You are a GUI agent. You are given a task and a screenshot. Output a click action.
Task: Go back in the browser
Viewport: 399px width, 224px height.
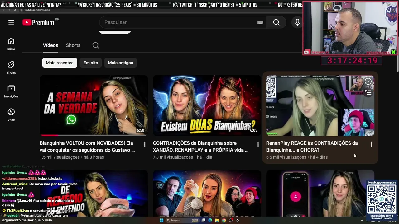pyautogui.click(x=4, y=10)
